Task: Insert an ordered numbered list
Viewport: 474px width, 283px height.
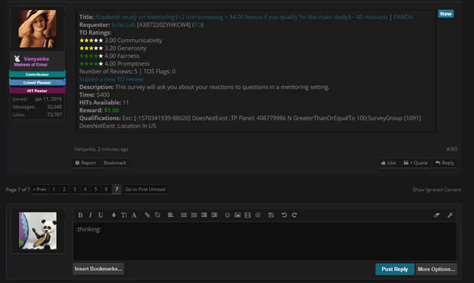Action: 194,215
